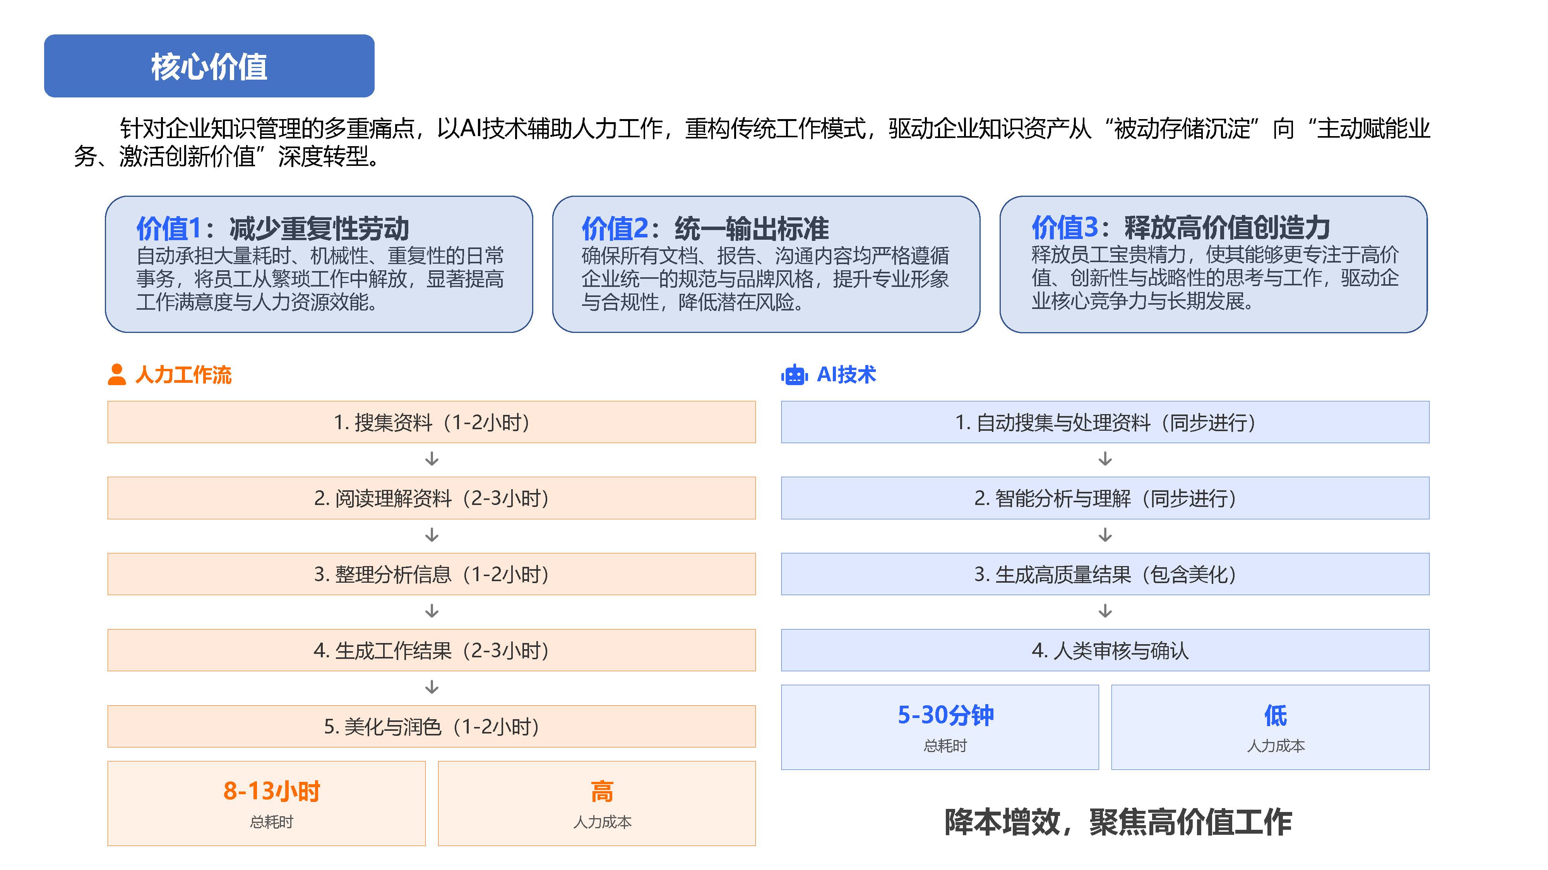This screenshot has width=1548, height=870.
Task: Click the 降本增效，聚焦高价值工作 slogan
Action: 1118,822
